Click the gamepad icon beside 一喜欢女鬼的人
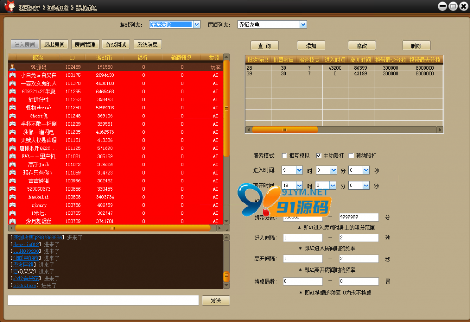Screen dimensions: 470x322 (12, 83)
